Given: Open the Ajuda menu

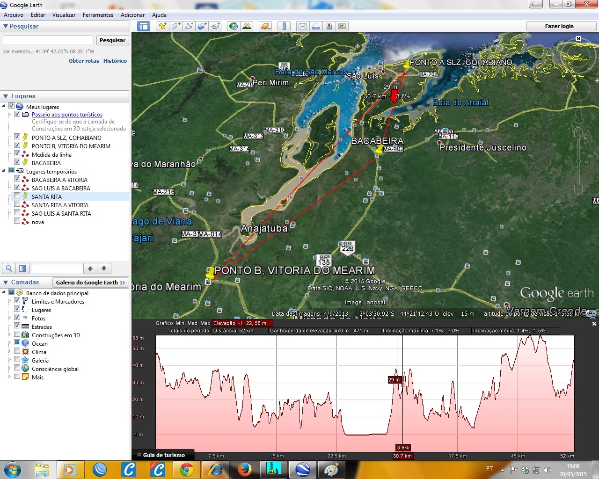Looking at the screenshot, I should click(x=159, y=15).
